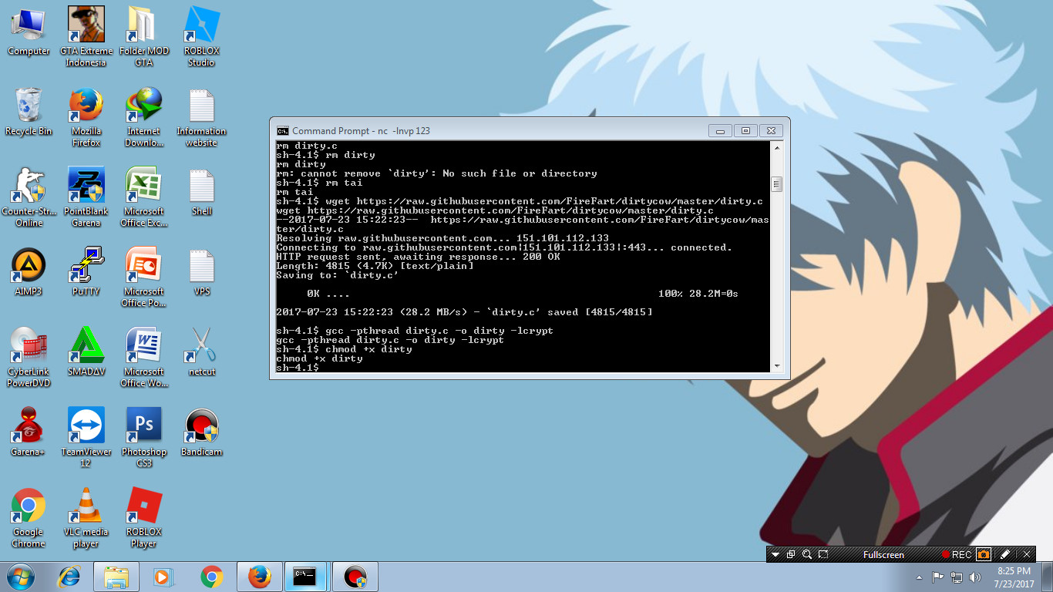
Task: Click Command Prompt taskbar button
Action: [x=306, y=577]
